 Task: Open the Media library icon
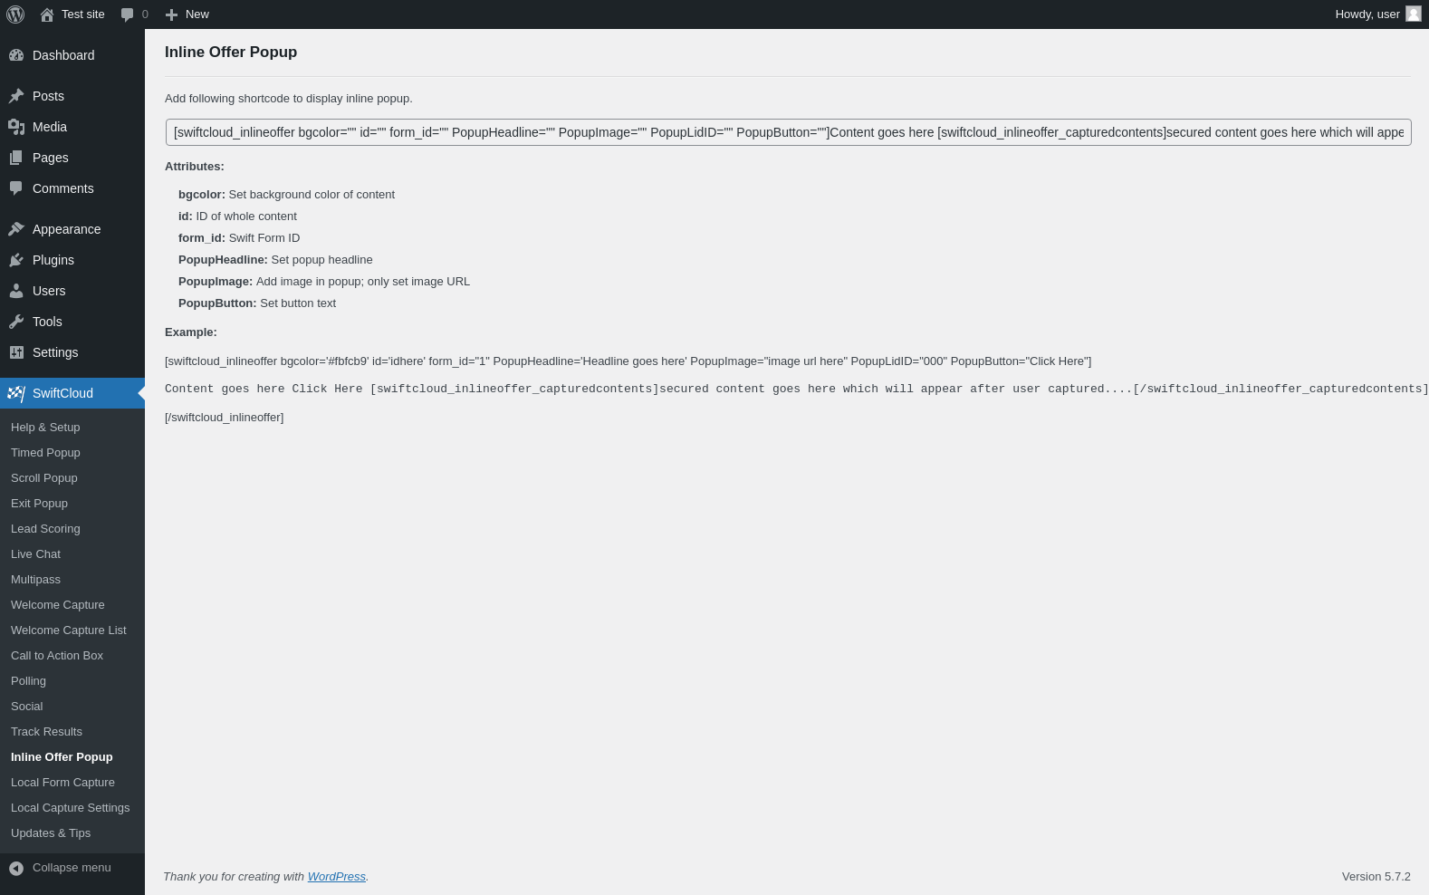click(16, 127)
